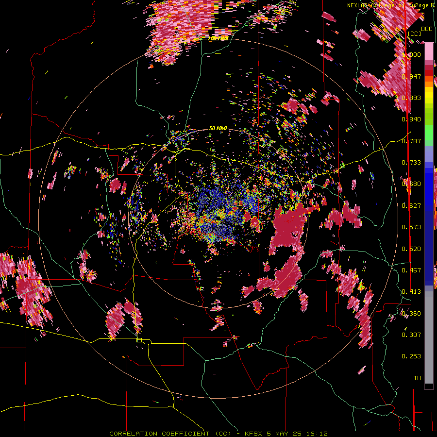The image size is (437, 437).
Task: Click the 100 NMI range ring label
Action: pyautogui.click(x=218, y=38)
